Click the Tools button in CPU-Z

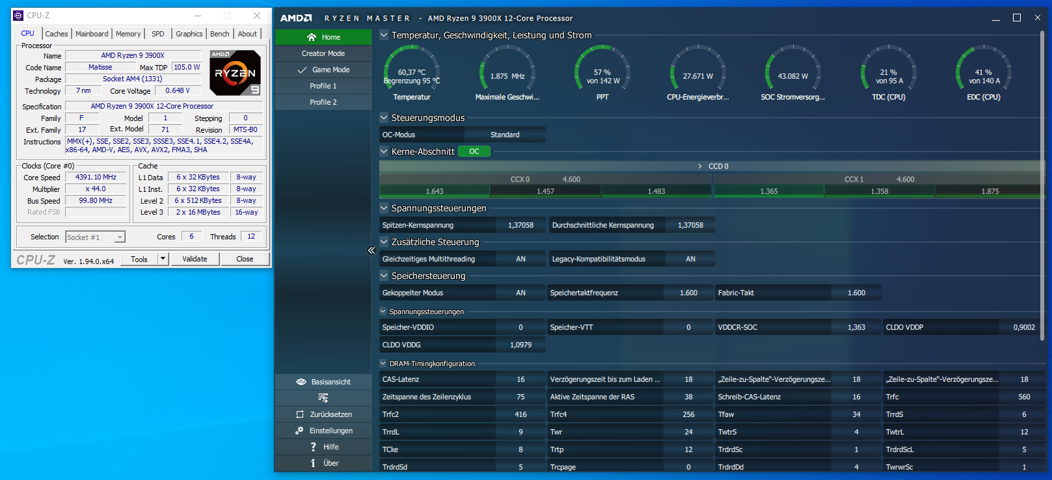coord(139,259)
